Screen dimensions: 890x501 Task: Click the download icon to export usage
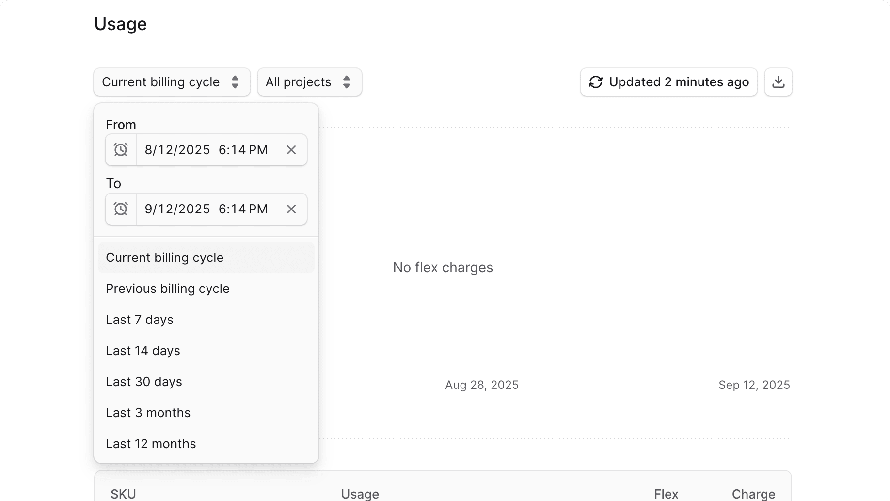click(x=778, y=82)
